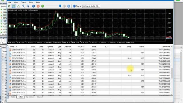Toggle 'Vol' checkbox in background inputs list
The width and height of the screenshot is (183, 103).
click(3, 69)
